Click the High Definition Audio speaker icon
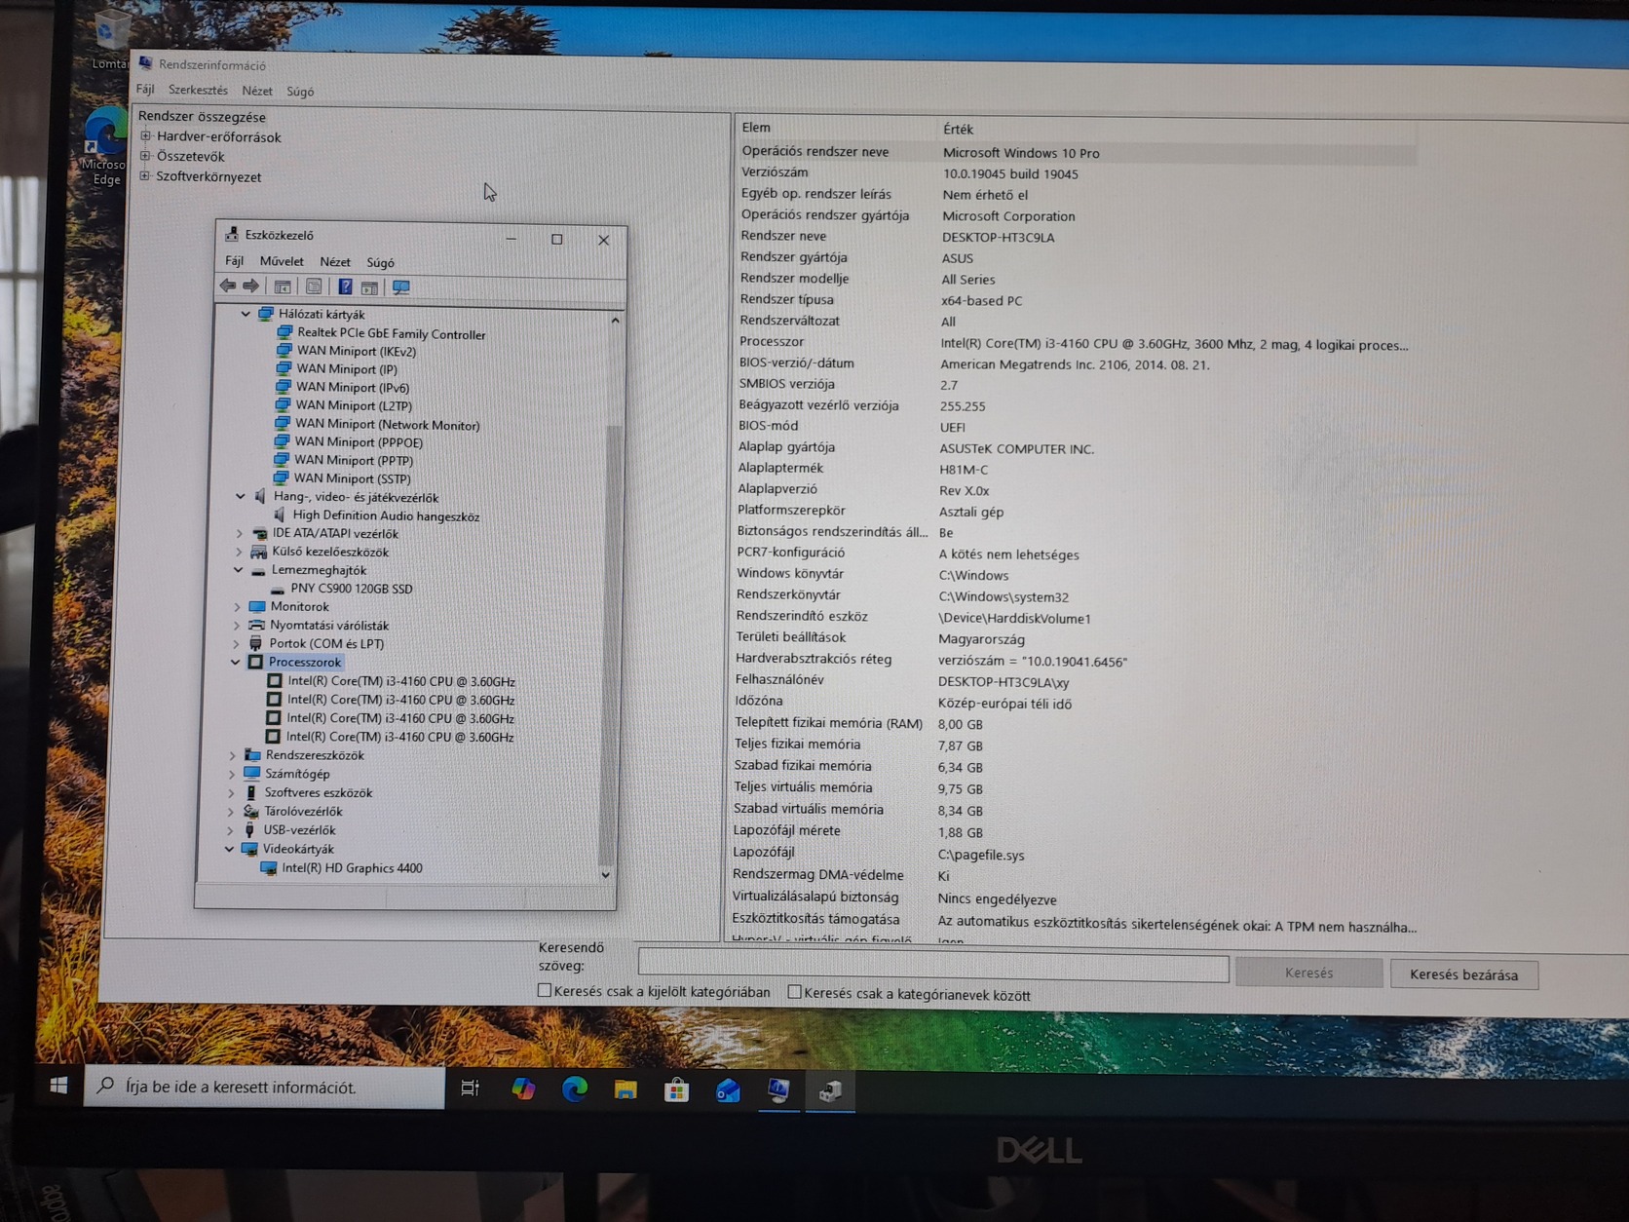The width and height of the screenshot is (1629, 1222). [x=281, y=515]
